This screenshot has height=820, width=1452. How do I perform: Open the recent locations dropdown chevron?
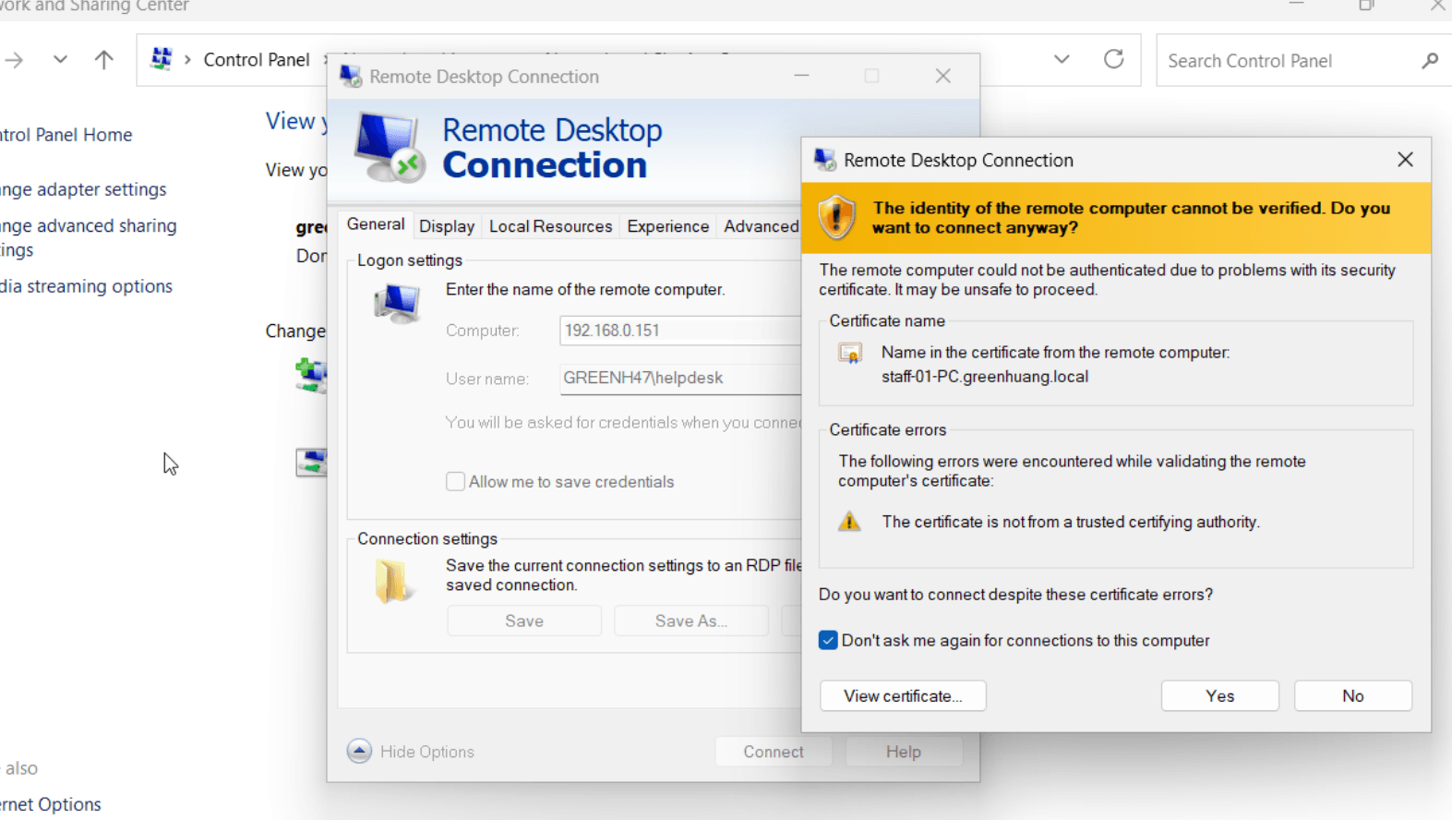point(60,60)
